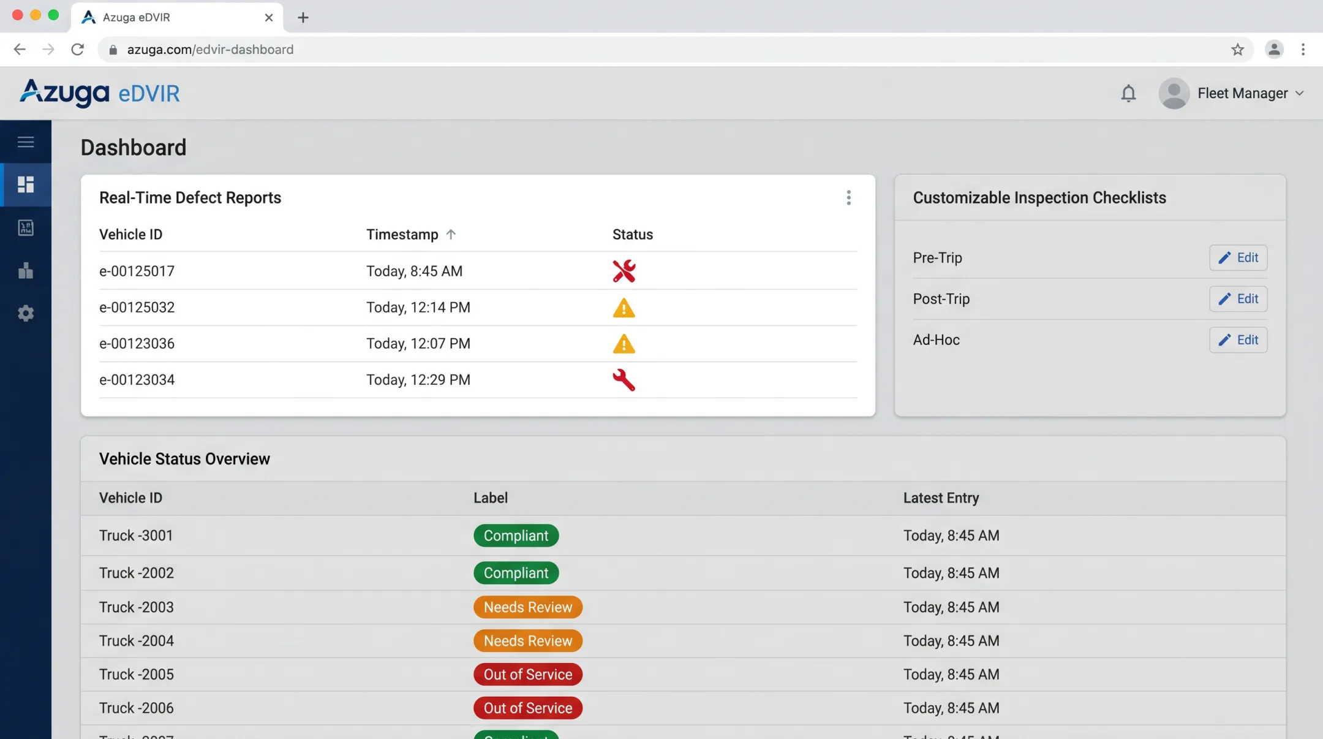Click the site lock icon
This screenshot has height=739, width=1323.
pyautogui.click(x=113, y=50)
